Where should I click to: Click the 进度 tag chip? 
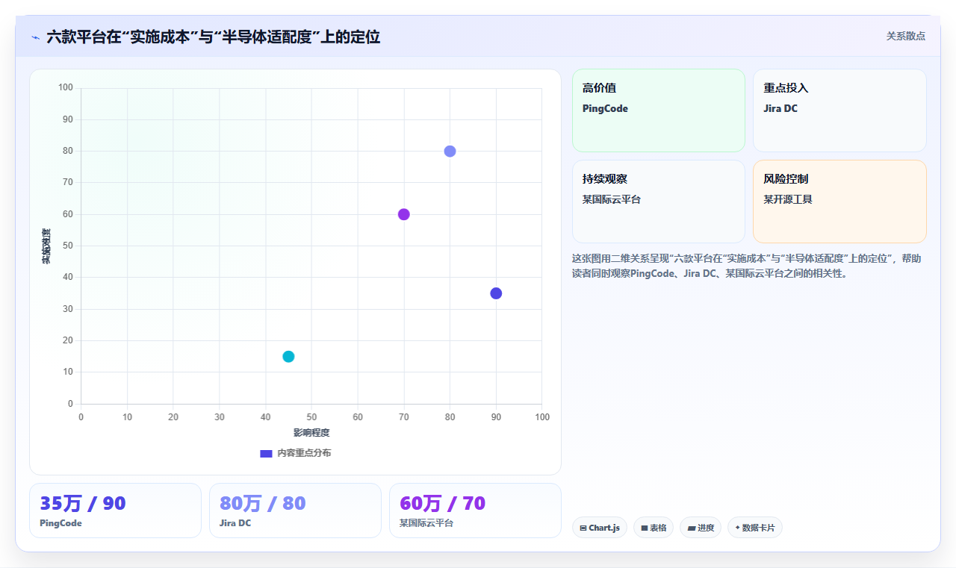[701, 528]
